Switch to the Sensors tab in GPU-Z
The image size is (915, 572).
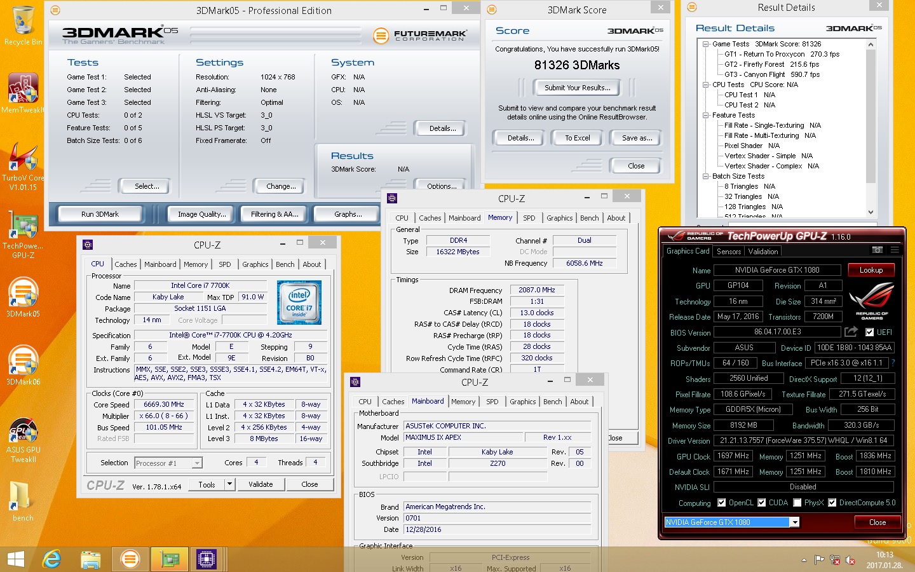pyautogui.click(x=729, y=251)
